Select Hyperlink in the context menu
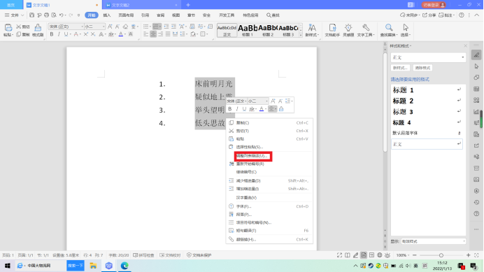This screenshot has height=272, width=484. pyautogui.click(x=269, y=239)
